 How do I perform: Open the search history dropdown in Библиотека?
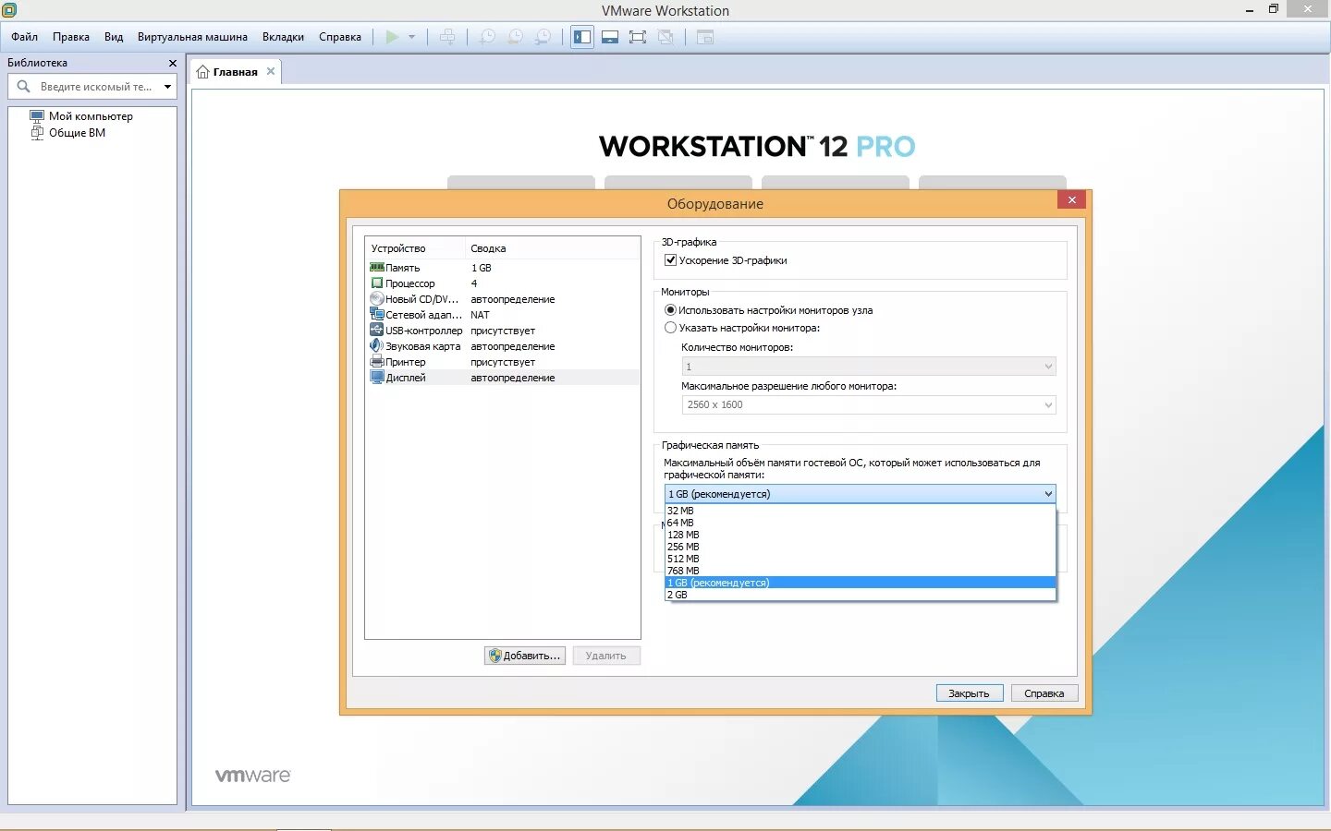tap(167, 86)
